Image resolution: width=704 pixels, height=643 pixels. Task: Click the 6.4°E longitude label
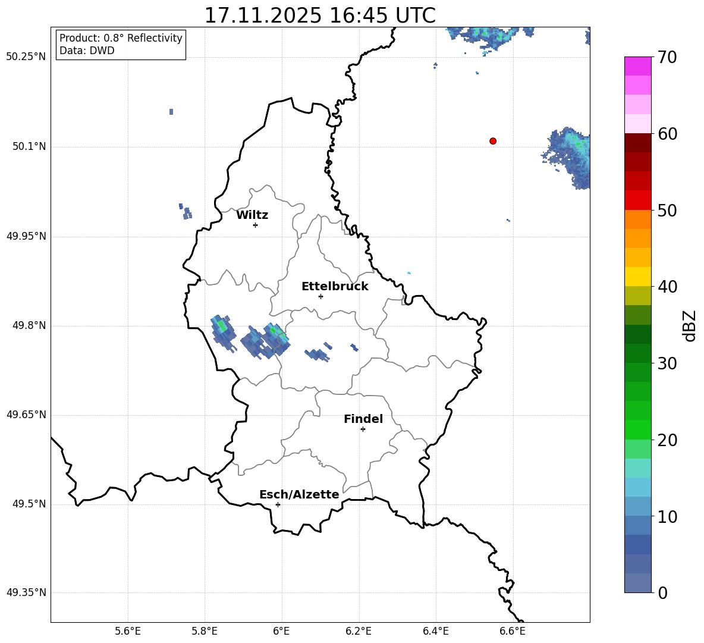click(435, 631)
